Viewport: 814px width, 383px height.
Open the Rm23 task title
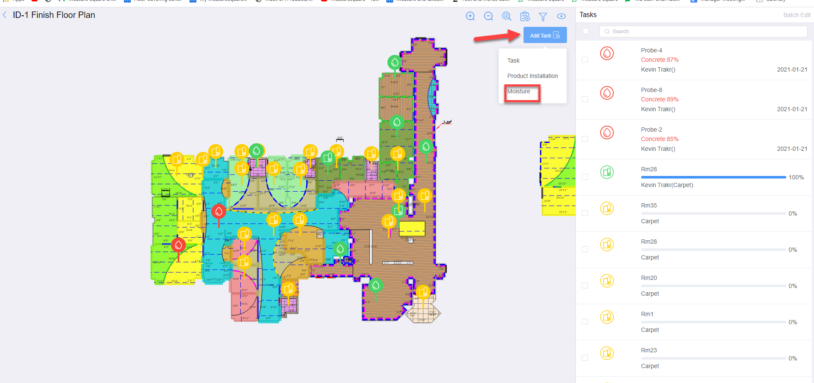tap(649, 350)
